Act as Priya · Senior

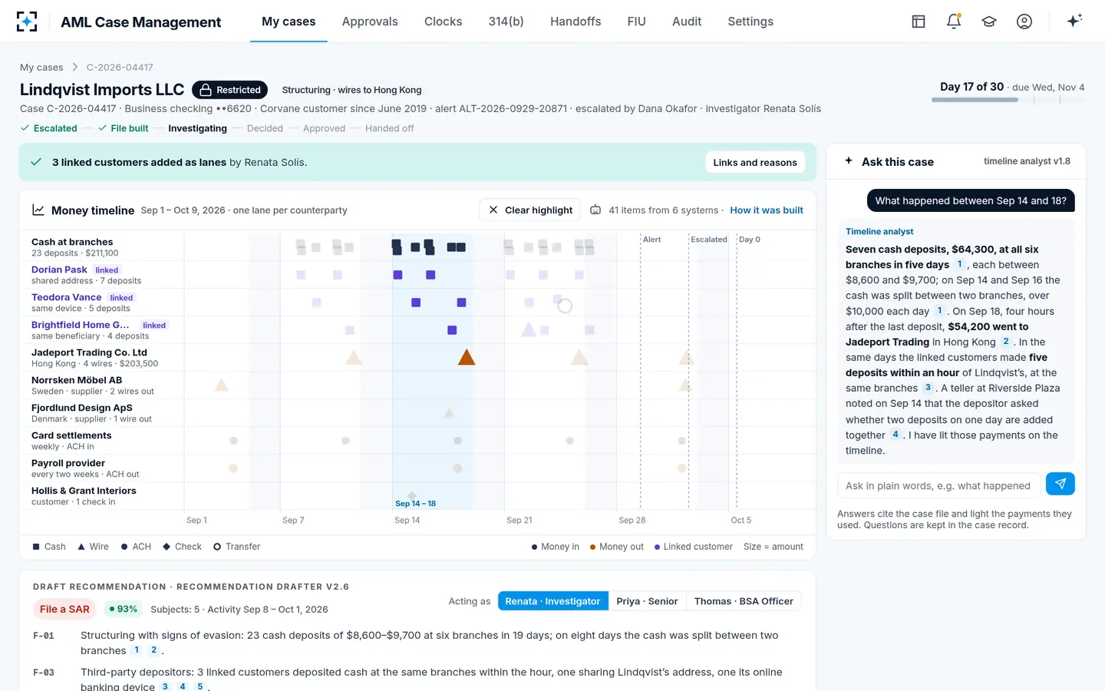[x=647, y=601]
